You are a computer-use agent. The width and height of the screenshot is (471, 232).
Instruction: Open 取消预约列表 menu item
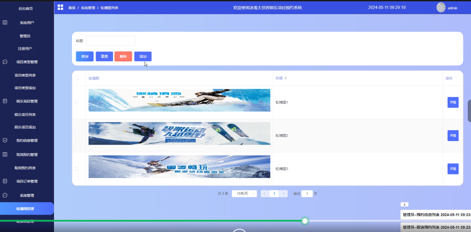(x=25, y=168)
